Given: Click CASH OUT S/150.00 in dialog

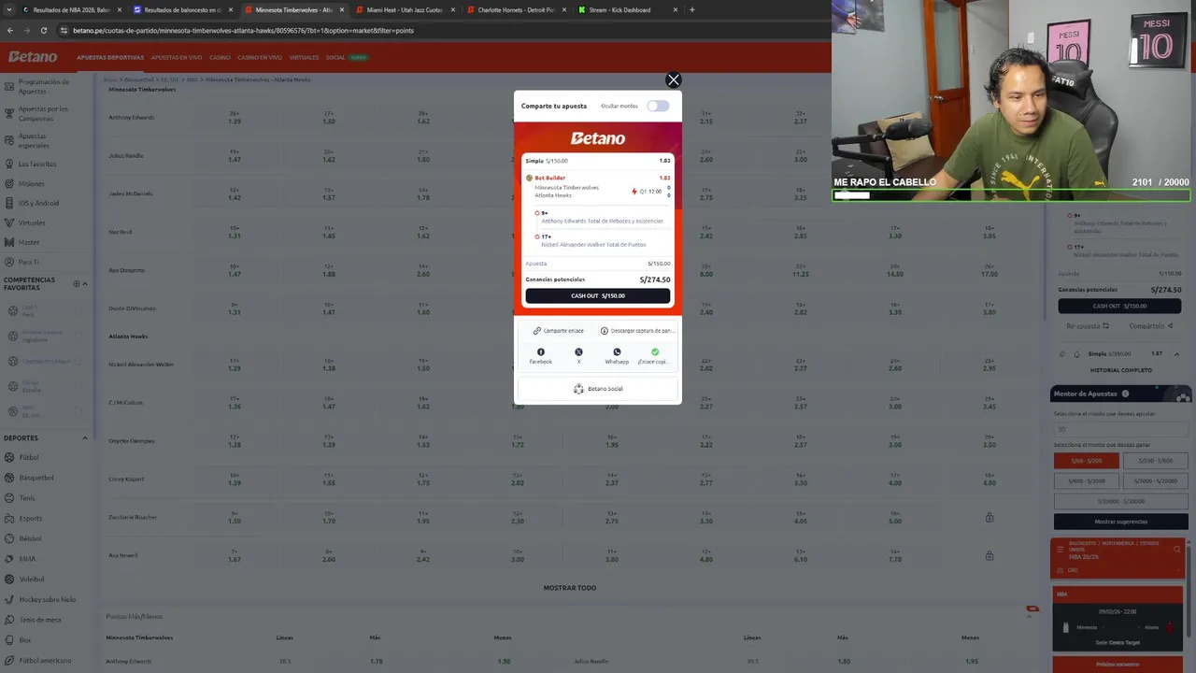Looking at the screenshot, I should coord(598,295).
